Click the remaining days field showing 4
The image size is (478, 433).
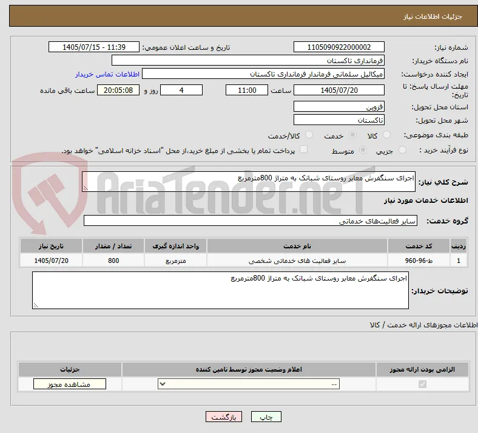tap(181, 90)
